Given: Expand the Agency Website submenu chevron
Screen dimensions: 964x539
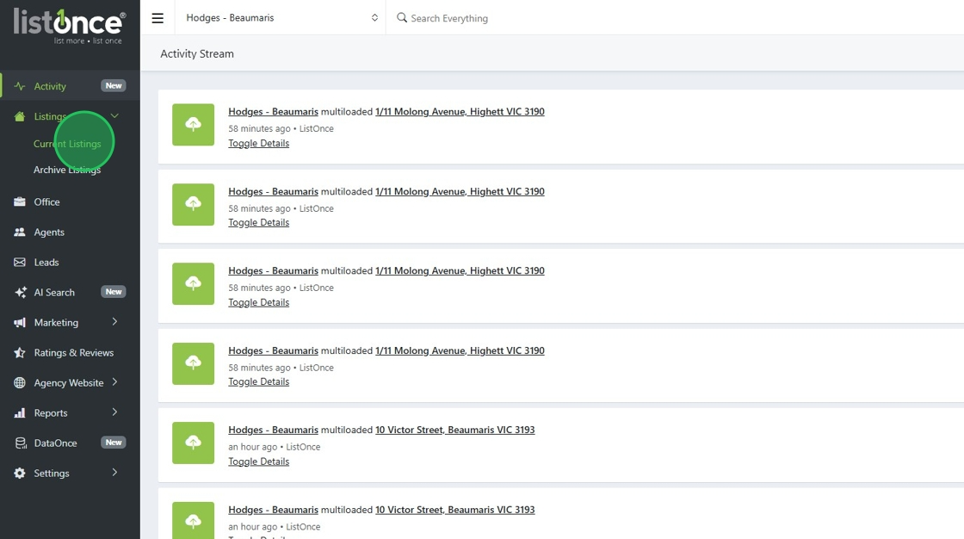Looking at the screenshot, I should point(114,382).
